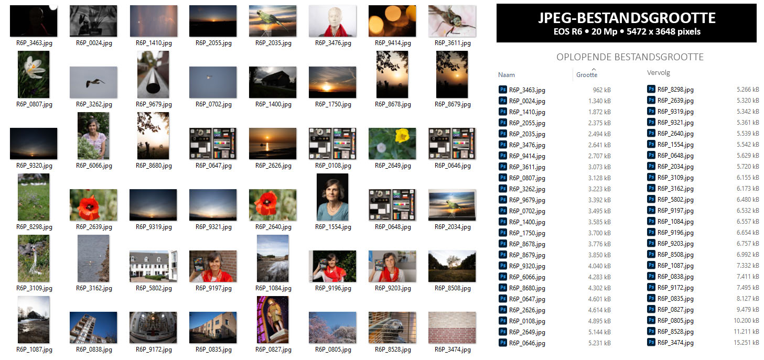The height and width of the screenshot is (360, 764).
Task: Click the file icon next to R6P_3474.jpg
Action: pos(651,343)
